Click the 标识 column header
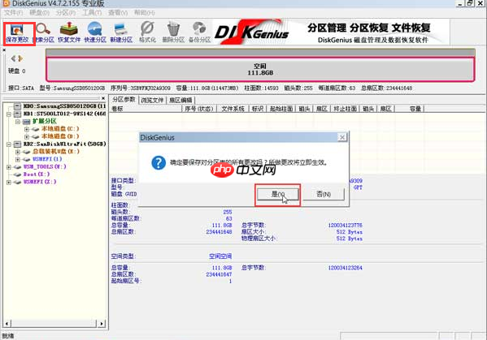Image resolution: width=487 pixels, height=340 pixels. (x=258, y=109)
